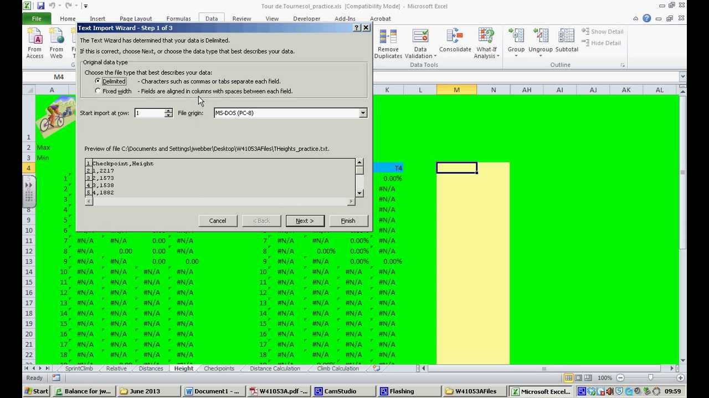Increase the Start import at row spinner

[x=168, y=111]
